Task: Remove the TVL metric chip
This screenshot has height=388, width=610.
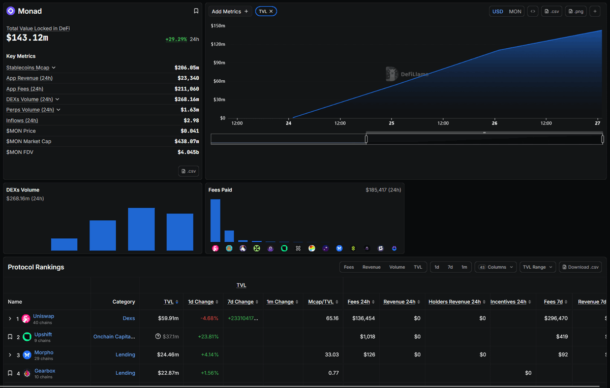Action: coord(271,11)
